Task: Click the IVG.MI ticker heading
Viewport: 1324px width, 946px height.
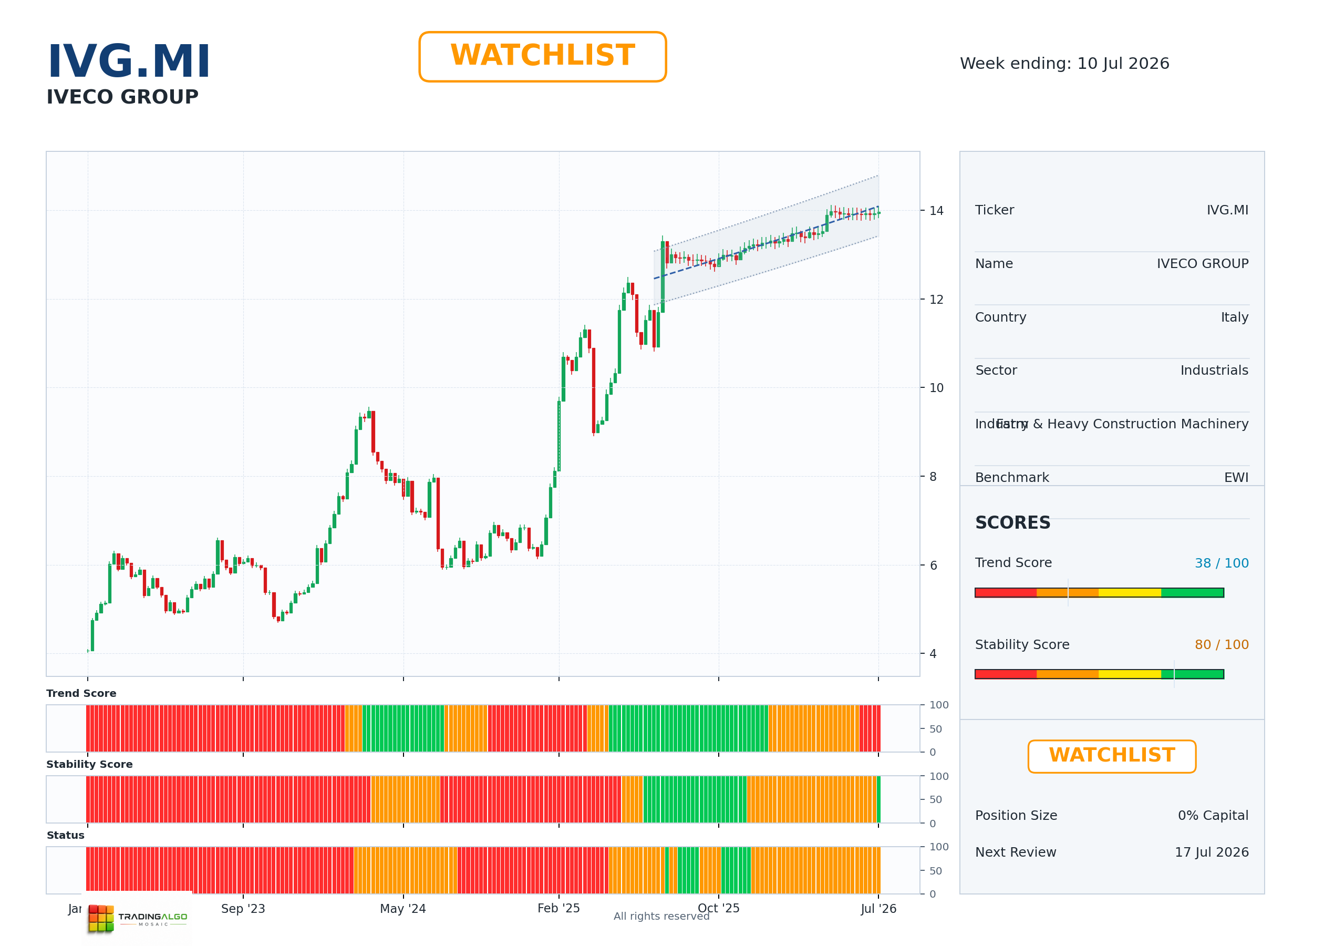Action: 129,61
